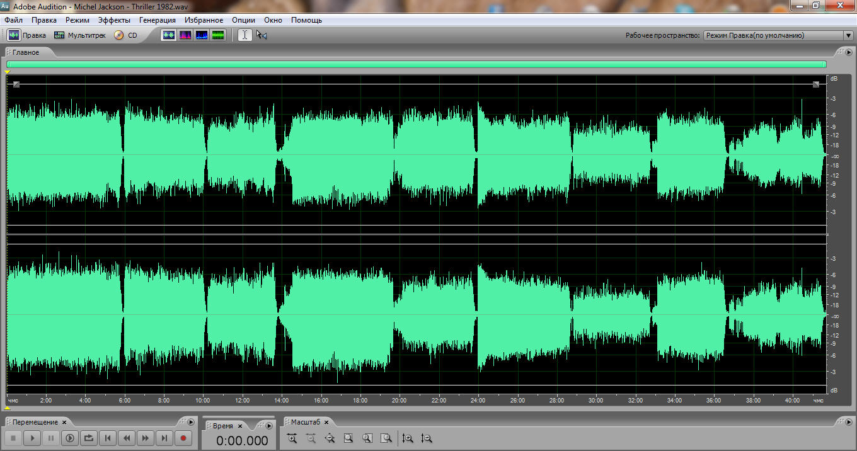This screenshot has width=857, height=451.
Task: Open Генерация menu
Action: pyautogui.click(x=158, y=20)
